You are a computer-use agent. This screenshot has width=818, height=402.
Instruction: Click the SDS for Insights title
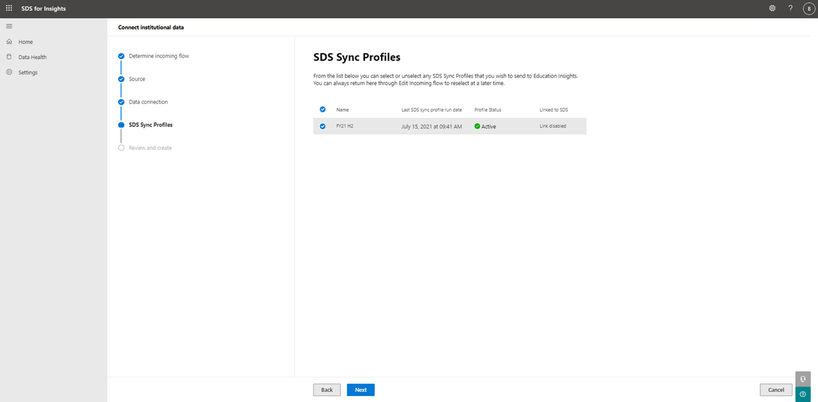coord(44,9)
